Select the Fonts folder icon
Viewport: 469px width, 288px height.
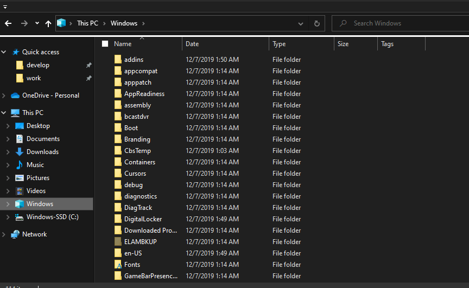(118, 264)
